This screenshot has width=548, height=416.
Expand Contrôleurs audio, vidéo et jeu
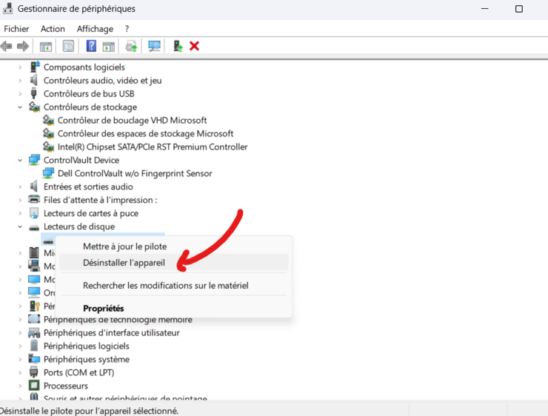tap(20, 81)
